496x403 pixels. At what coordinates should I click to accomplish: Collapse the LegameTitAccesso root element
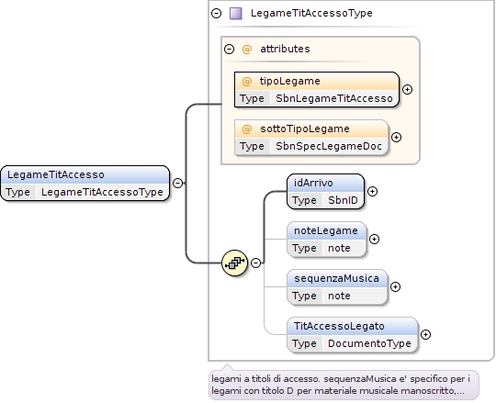178,183
